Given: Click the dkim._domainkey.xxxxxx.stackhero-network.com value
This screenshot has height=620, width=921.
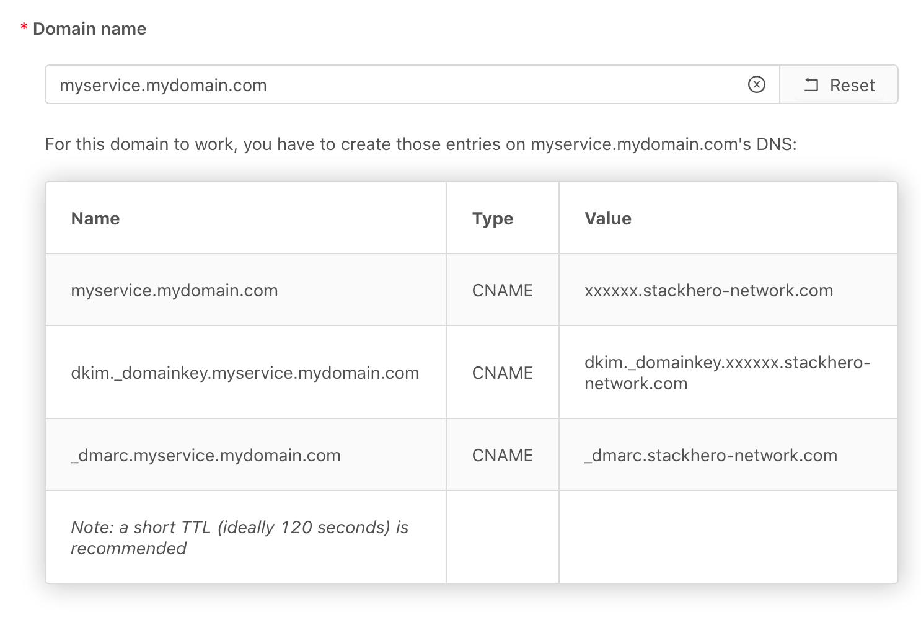Looking at the screenshot, I should pos(727,373).
